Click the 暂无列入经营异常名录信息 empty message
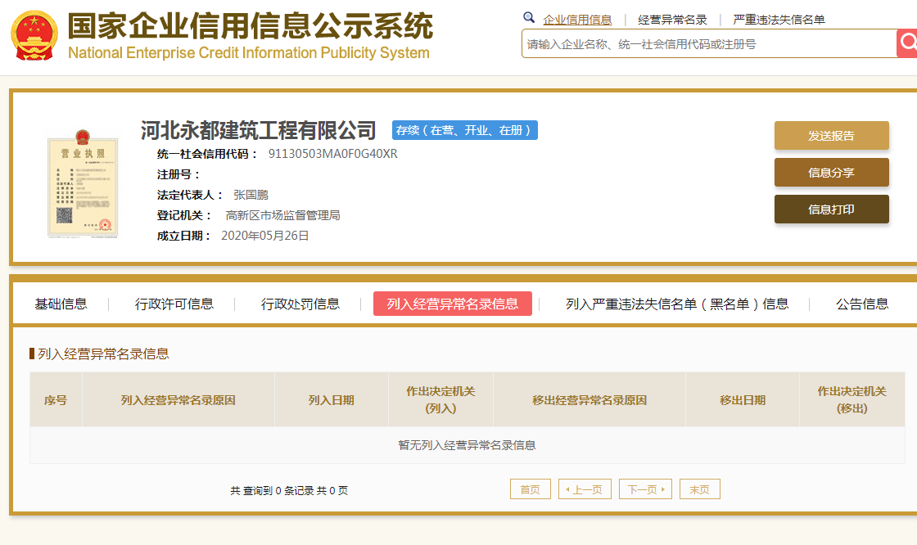The height and width of the screenshot is (545, 917). coord(468,446)
